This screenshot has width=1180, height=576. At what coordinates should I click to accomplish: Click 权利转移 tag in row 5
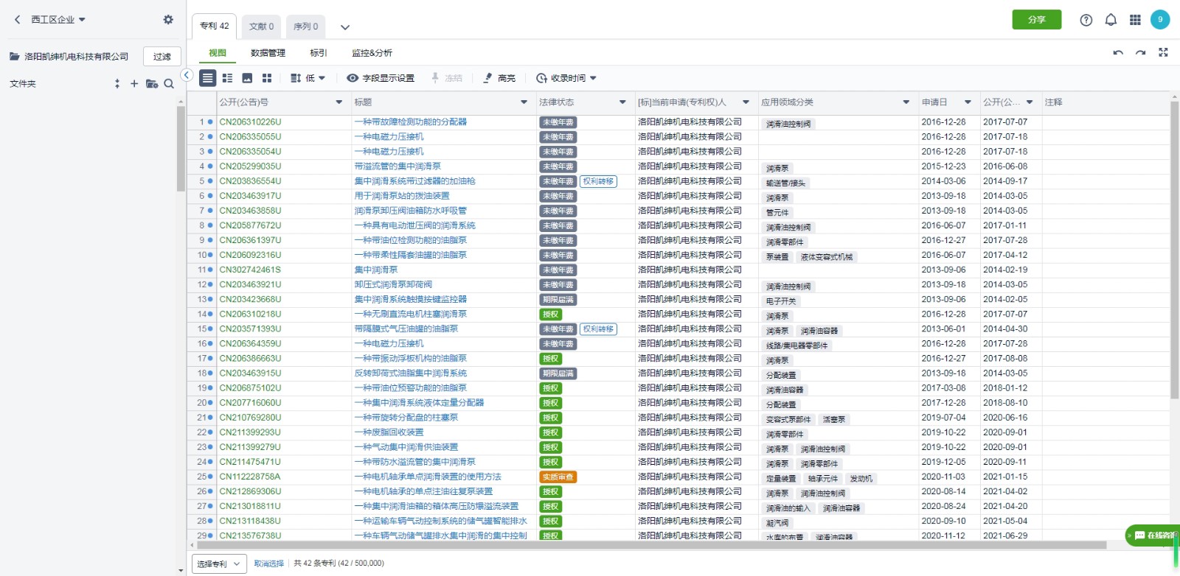click(598, 181)
